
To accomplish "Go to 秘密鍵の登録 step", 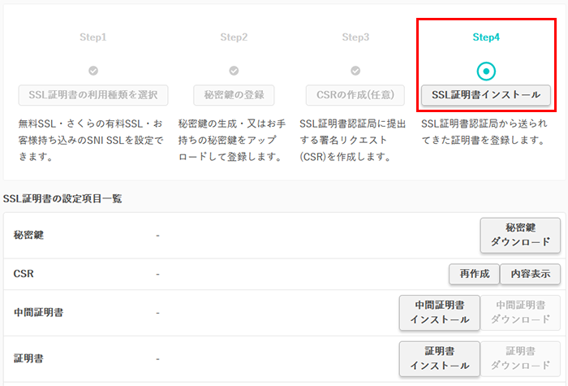I will [234, 94].
